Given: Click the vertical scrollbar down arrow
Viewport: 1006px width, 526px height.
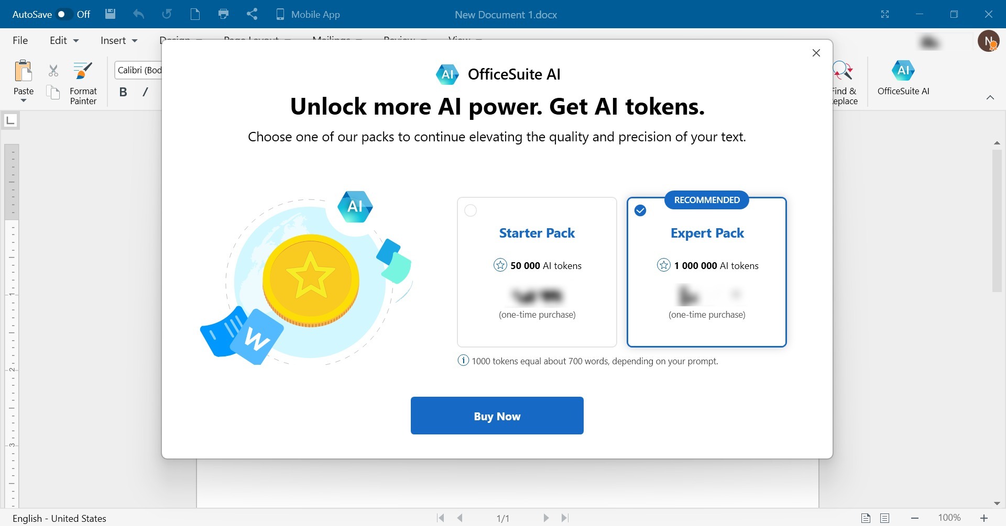Looking at the screenshot, I should coord(997,503).
